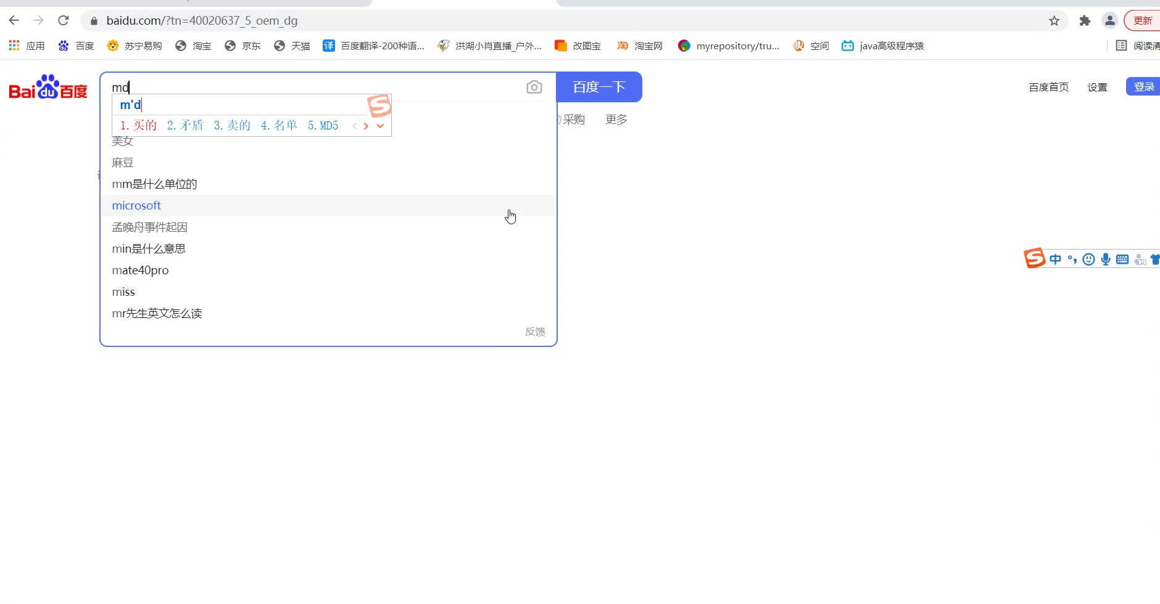This screenshot has height=604, width=1160.
Task: Open the 更多 tab
Action: click(616, 119)
